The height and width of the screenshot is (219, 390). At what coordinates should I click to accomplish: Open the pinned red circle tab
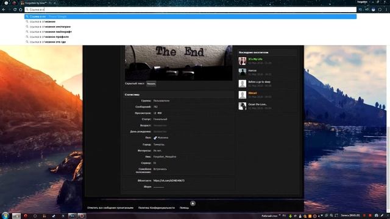14,3
